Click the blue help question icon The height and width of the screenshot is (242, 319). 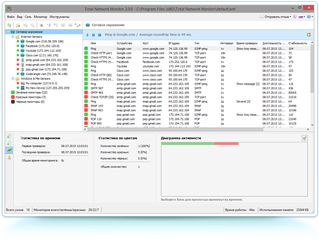pyautogui.click(x=309, y=17)
